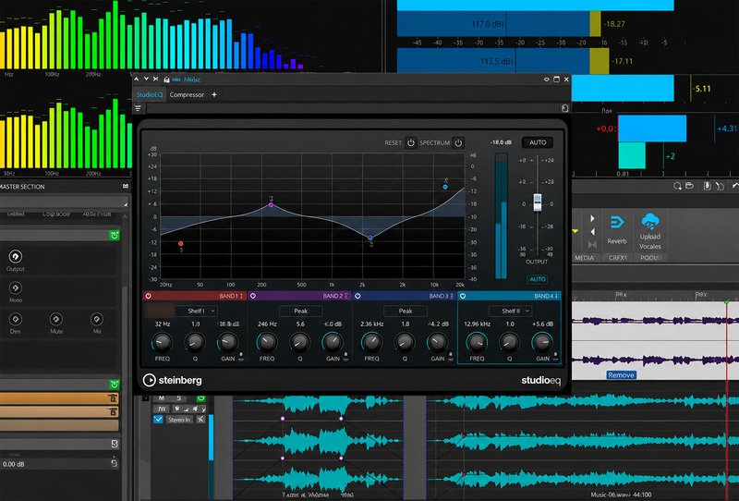
Task: Click the blue Band 3 EQ node
Action: pyautogui.click(x=370, y=238)
